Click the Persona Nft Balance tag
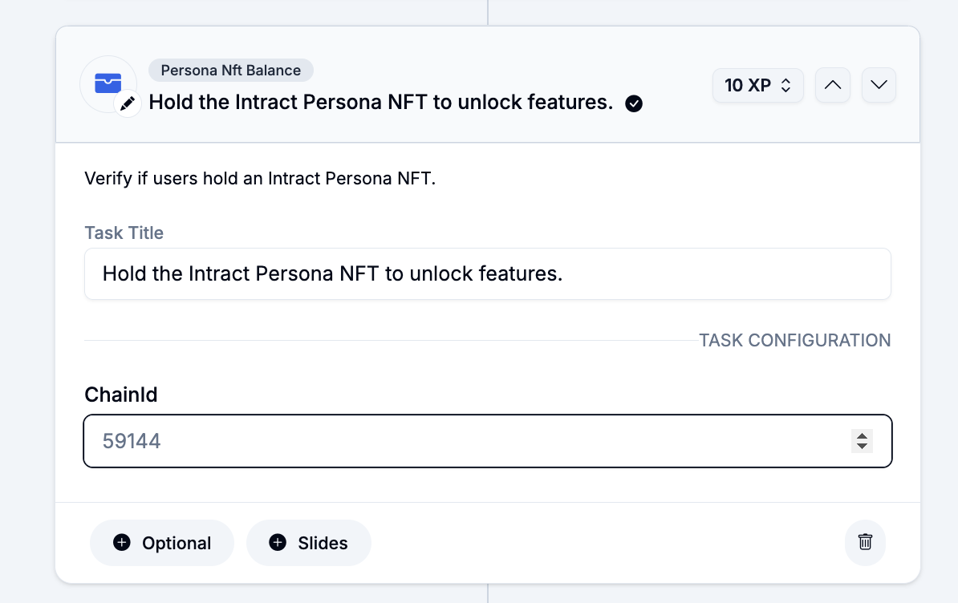Viewport: 958px width, 603px height. click(x=230, y=71)
